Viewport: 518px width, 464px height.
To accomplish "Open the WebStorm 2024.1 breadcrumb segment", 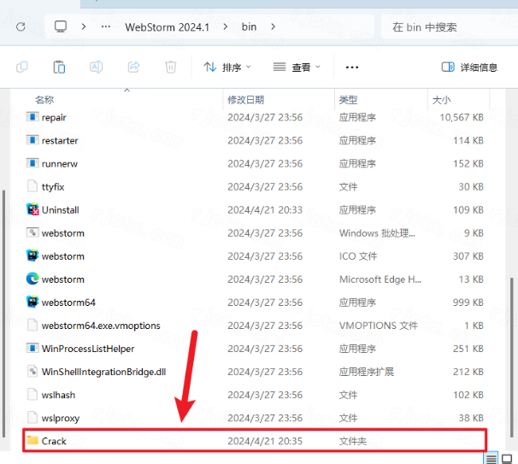I will (168, 27).
